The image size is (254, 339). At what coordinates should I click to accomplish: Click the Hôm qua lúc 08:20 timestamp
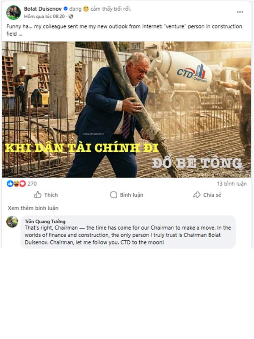[x=44, y=17]
